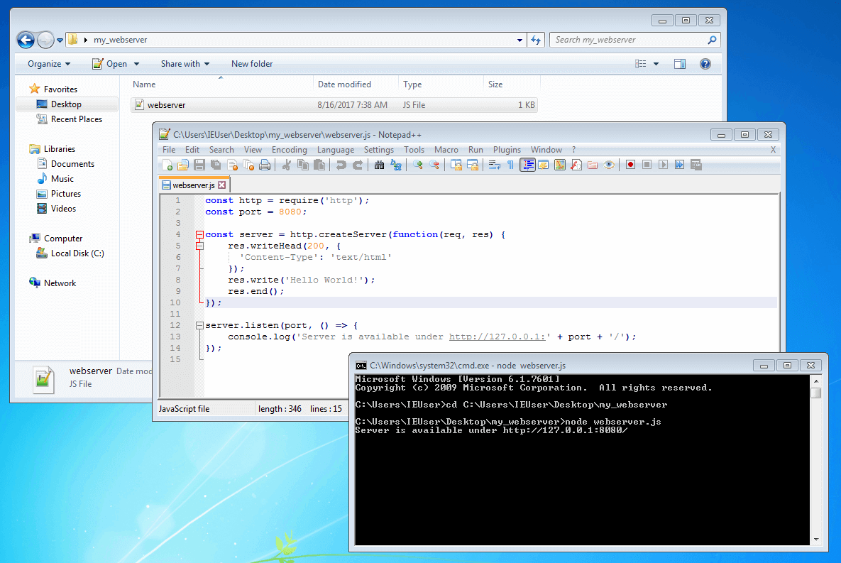Click the Save recorded macro icon

pyautogui.click(x=696, y=165)
